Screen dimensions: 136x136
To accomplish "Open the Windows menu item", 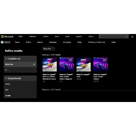I will click(33, 36).
